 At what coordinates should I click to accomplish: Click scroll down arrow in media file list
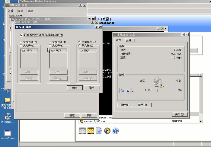tap(200, 121)
